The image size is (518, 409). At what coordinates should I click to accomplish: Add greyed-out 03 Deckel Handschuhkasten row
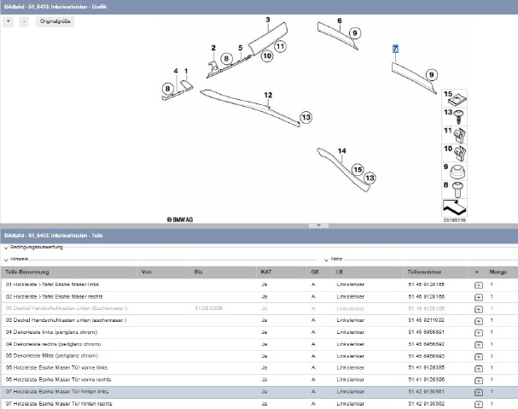click(479, 309)
